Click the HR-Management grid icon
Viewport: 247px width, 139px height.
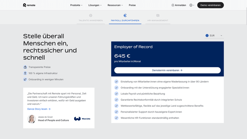tap(158, 15)
